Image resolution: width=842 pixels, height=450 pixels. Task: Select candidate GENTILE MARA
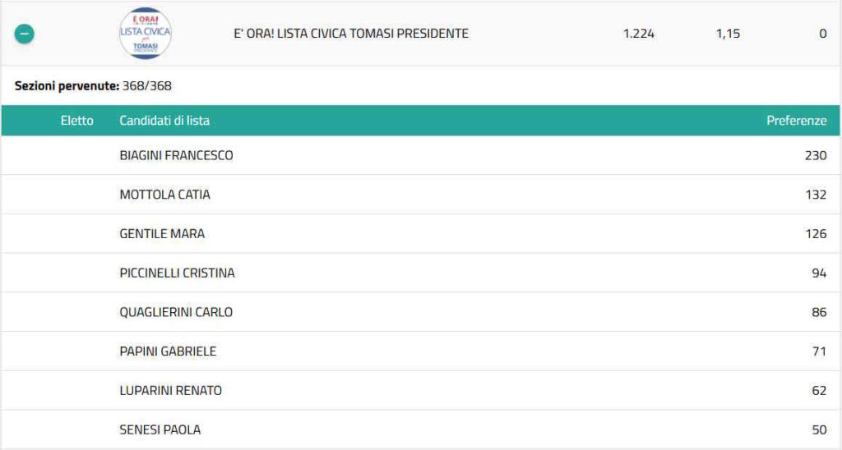click(x=162, y=234)
